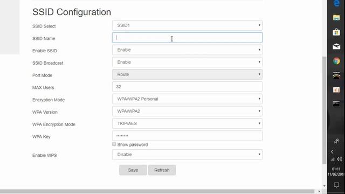Open the Enable WPS dropdown
345x194 pixels.
click(187, 155)
